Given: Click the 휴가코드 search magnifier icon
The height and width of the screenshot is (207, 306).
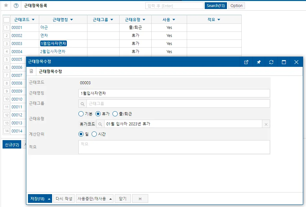Looking at the screenshot, I should pyautogui.click(x=100, y=124).
